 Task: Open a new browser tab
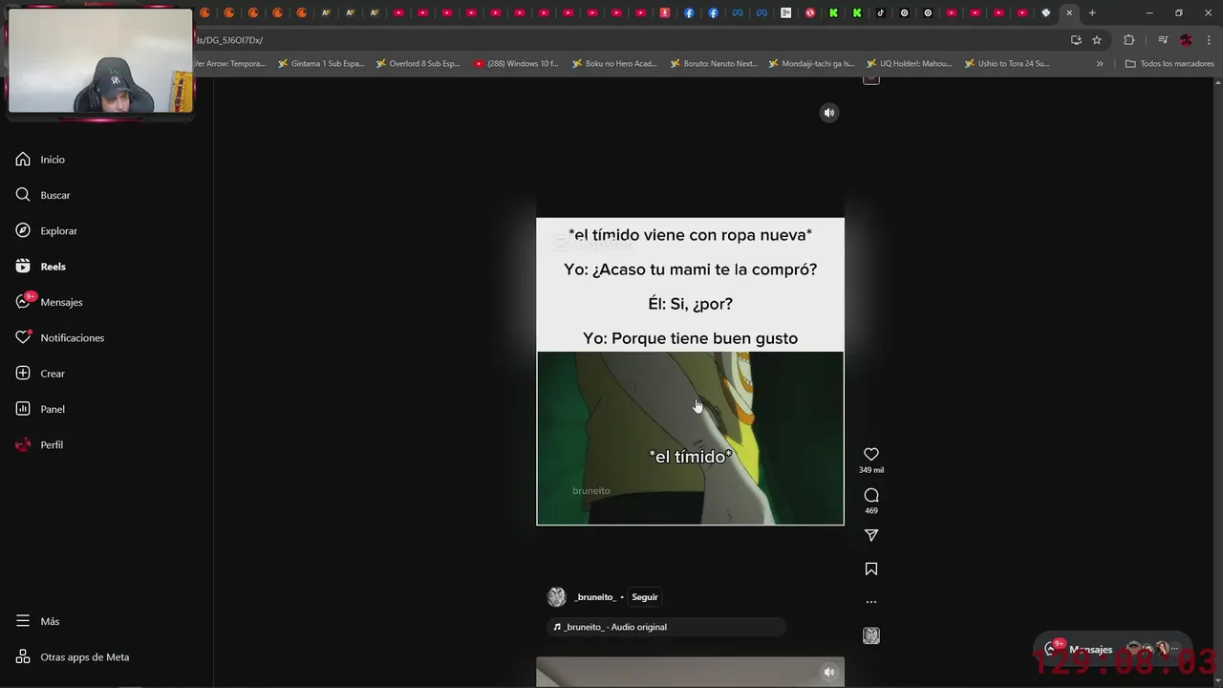click(x=1092, y=13)
